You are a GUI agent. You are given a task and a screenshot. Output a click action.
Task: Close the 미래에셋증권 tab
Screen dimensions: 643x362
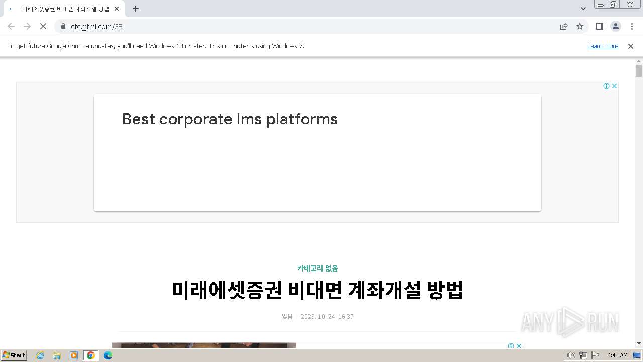(117, 9)
